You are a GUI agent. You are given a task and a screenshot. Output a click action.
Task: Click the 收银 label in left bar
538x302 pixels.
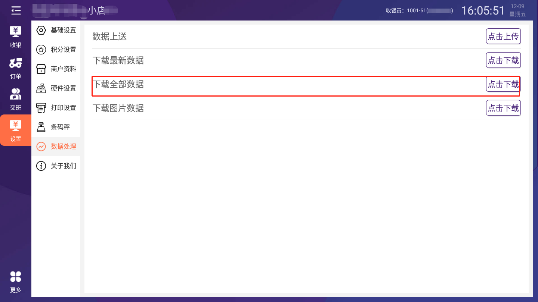pos(16,45)
